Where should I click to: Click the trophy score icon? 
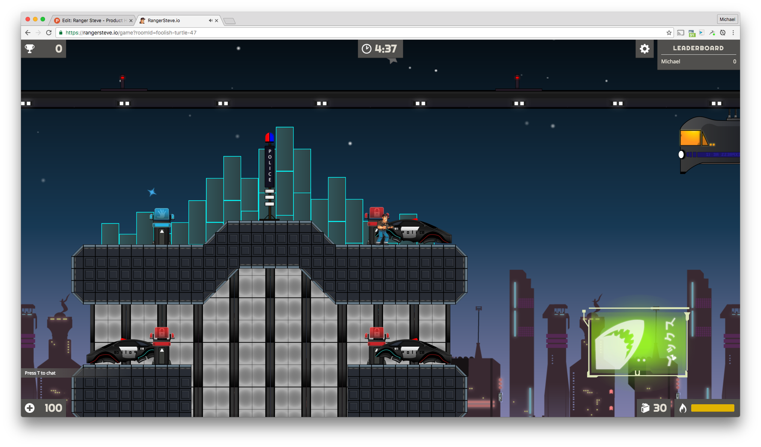coord(30,49)
